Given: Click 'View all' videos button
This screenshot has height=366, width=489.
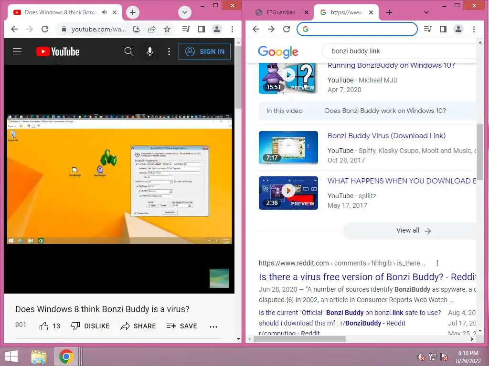Looking at the screenshot, I should [x=410, y=231].
